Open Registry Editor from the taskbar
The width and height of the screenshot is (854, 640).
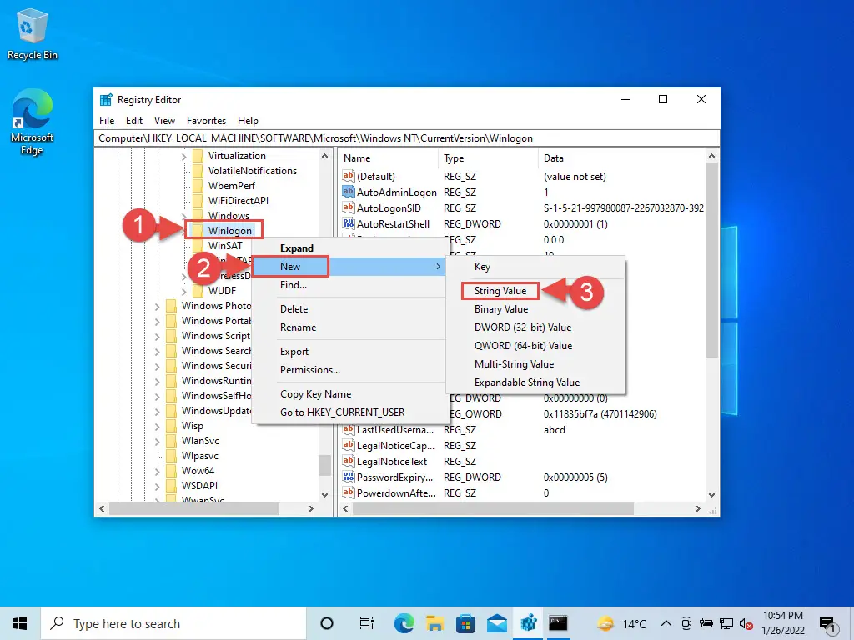[x=528, y=622]
